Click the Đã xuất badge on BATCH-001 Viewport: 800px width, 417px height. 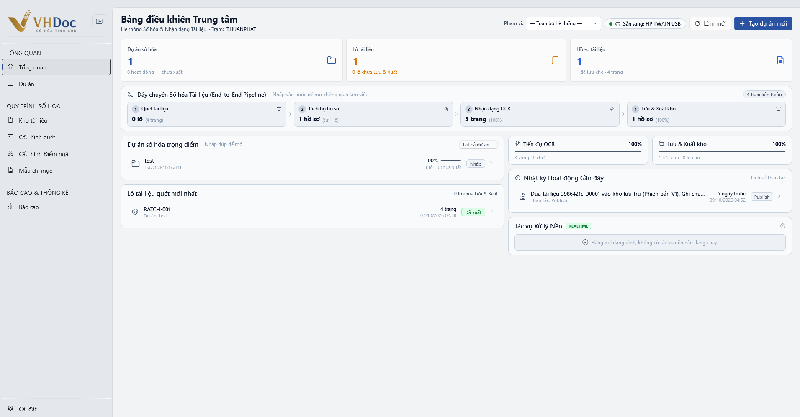pos(473,212)
